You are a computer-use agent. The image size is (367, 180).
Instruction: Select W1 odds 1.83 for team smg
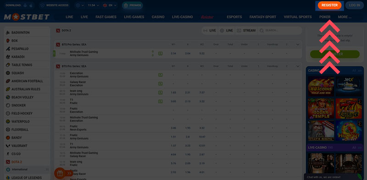point(173,93)
